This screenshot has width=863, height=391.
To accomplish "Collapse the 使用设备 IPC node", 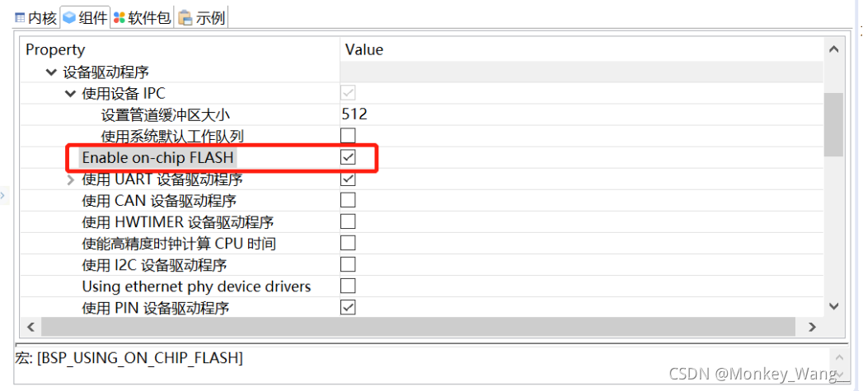I will 70,93.
